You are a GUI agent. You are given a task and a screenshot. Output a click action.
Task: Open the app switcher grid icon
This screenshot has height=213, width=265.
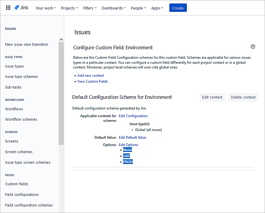pos(8,8)
